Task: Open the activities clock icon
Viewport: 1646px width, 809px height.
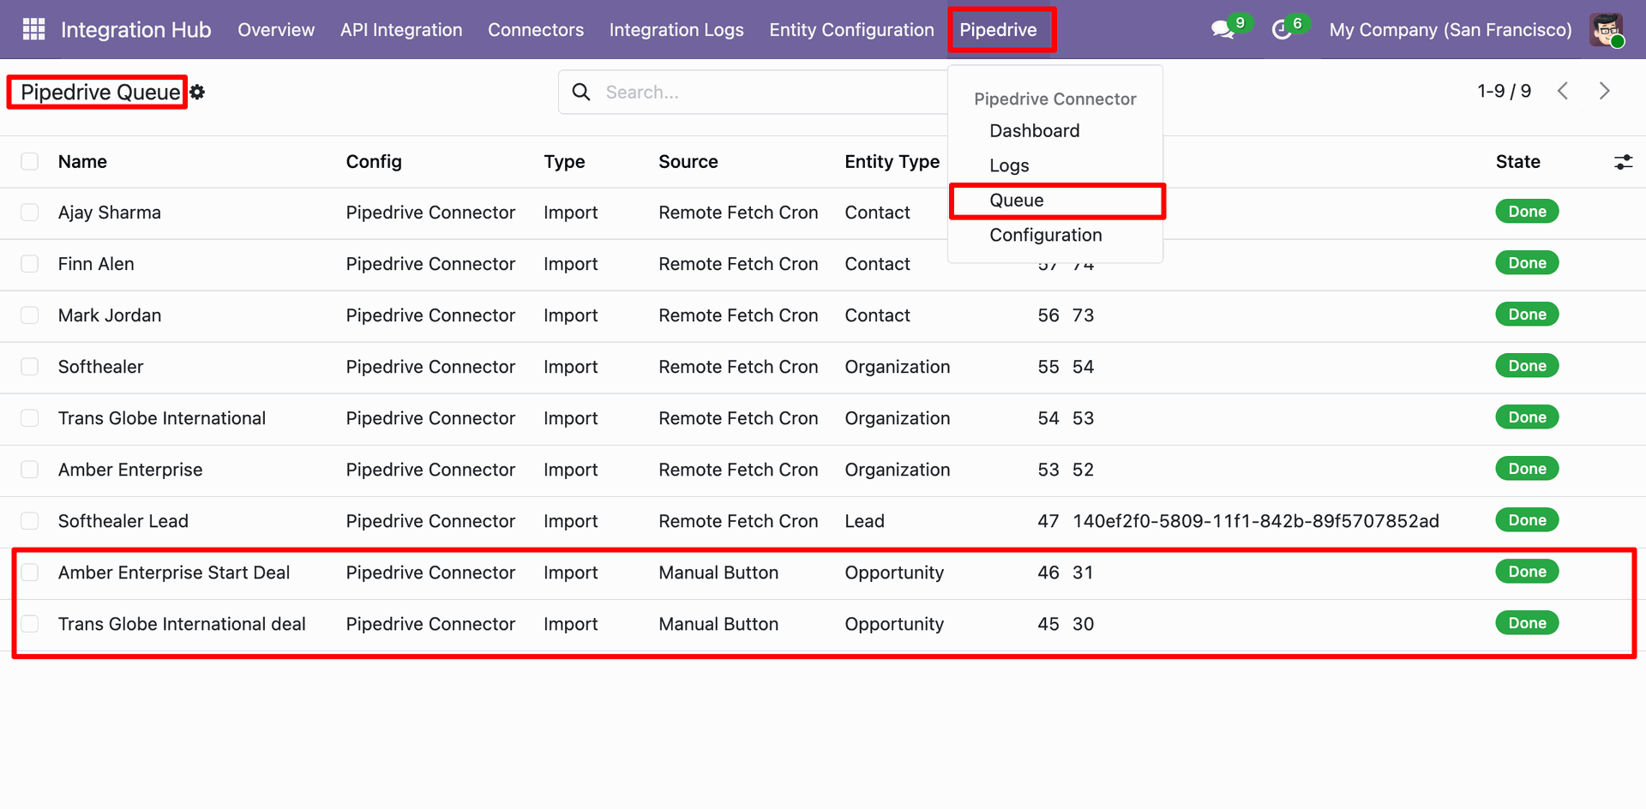Action: (1282, 30)
